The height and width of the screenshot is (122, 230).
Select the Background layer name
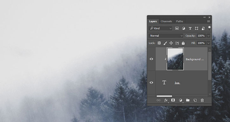(195, 59)
